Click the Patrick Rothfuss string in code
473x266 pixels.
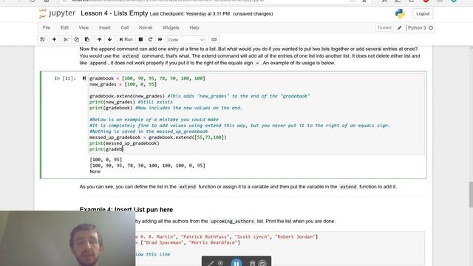click(206, 236)
